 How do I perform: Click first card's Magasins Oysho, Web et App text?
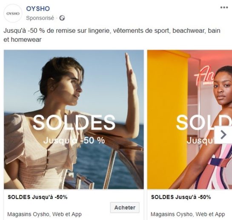tap(44, 214)
